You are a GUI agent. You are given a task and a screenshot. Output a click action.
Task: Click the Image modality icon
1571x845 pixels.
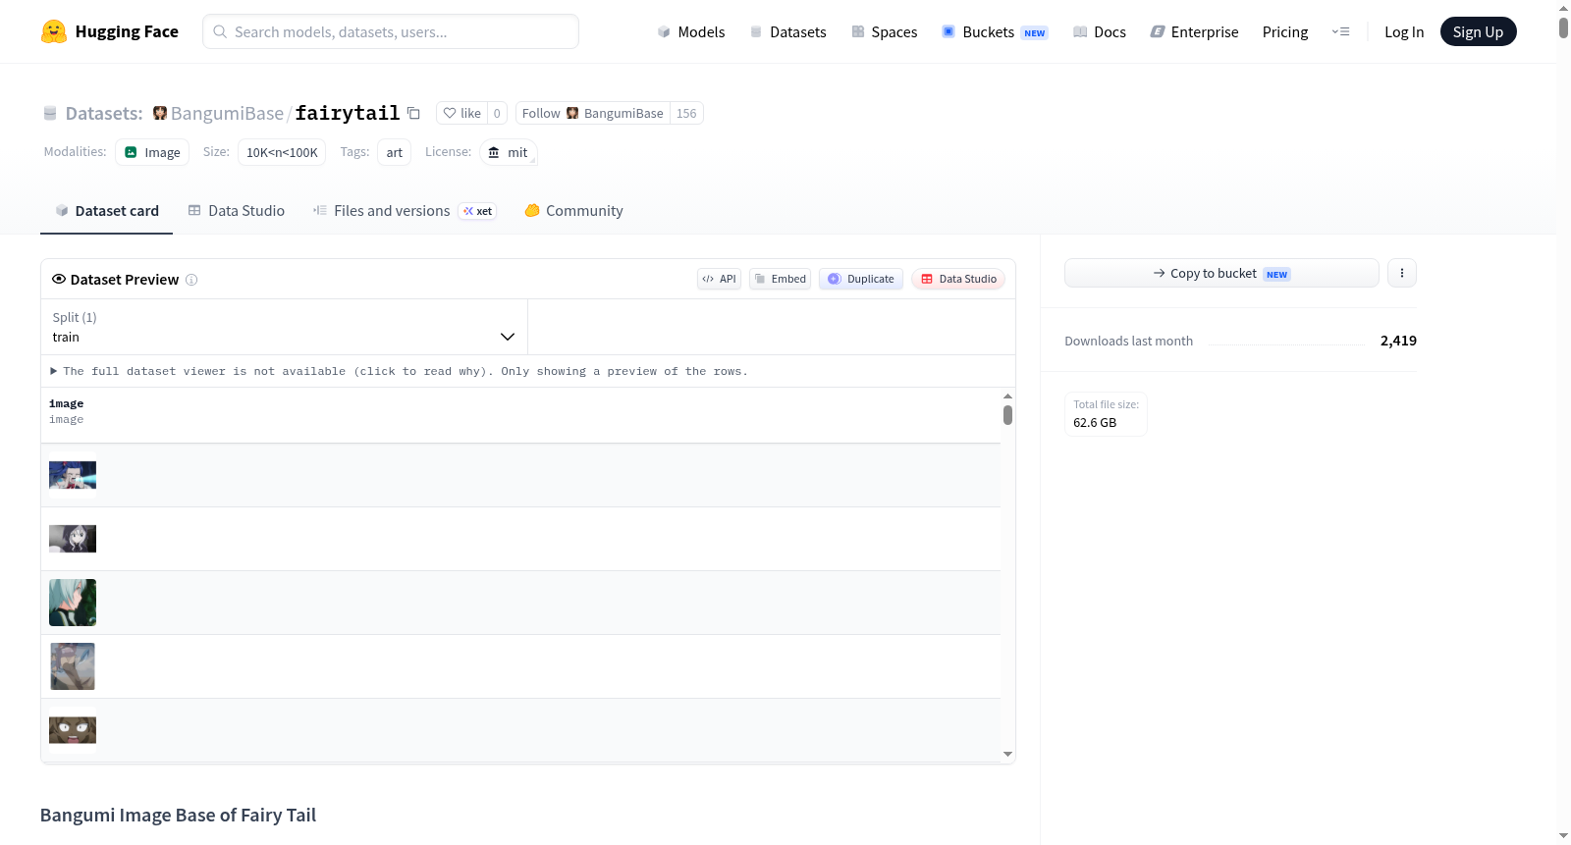(131, 152)
